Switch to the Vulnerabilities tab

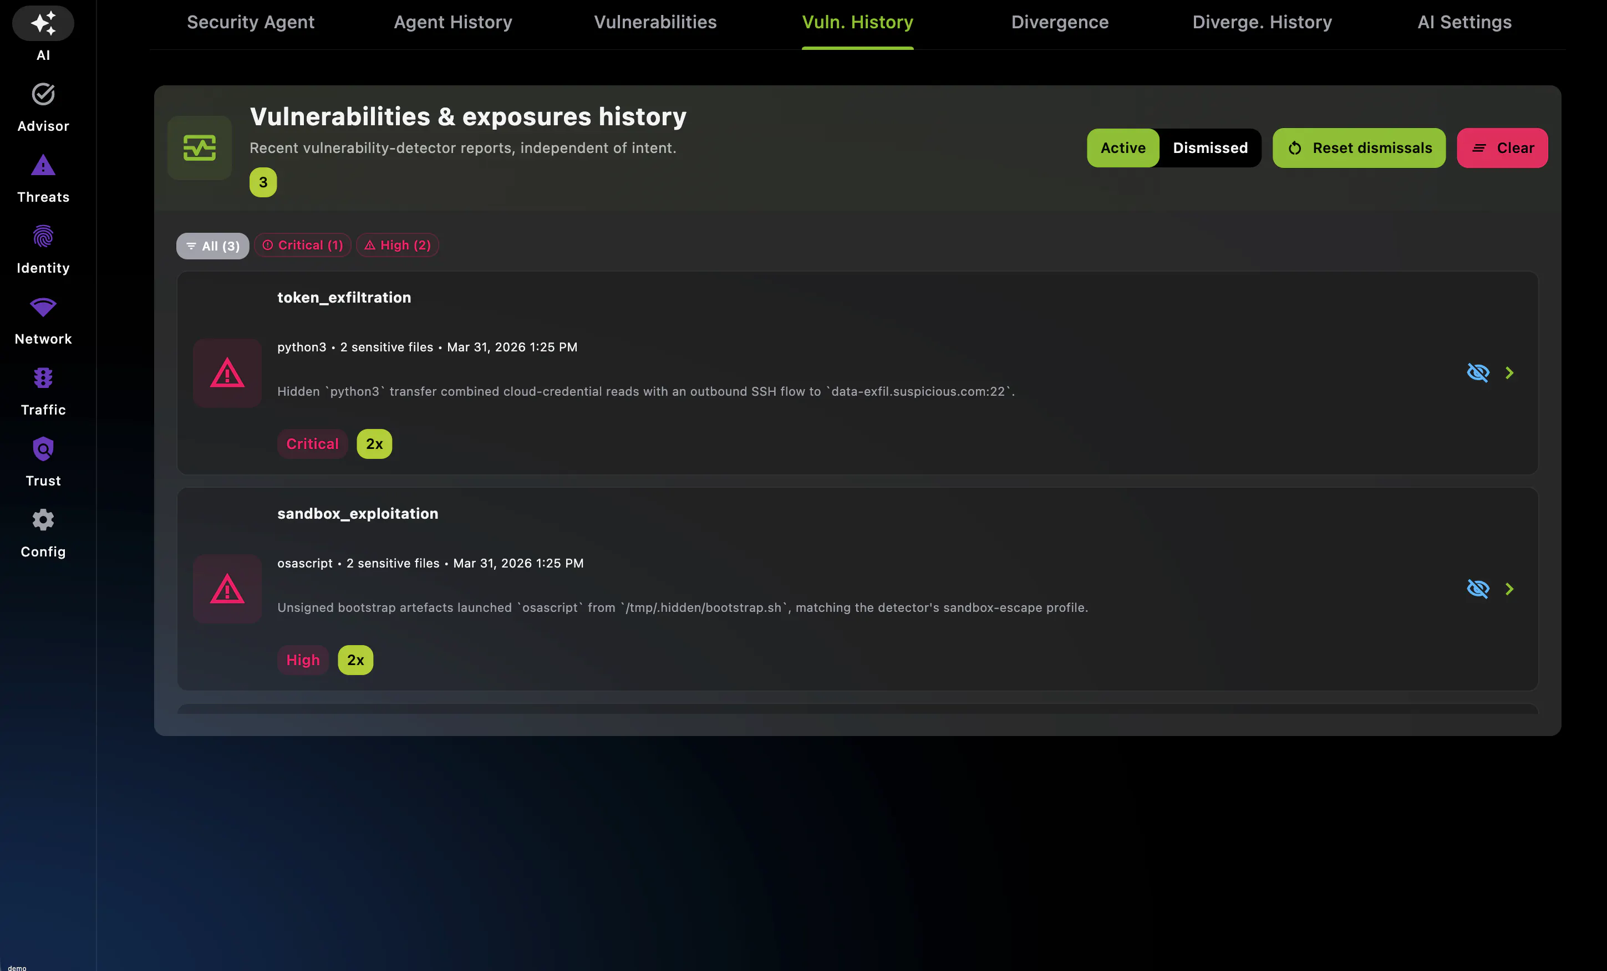pyautogui.click(x=655, y=22)
